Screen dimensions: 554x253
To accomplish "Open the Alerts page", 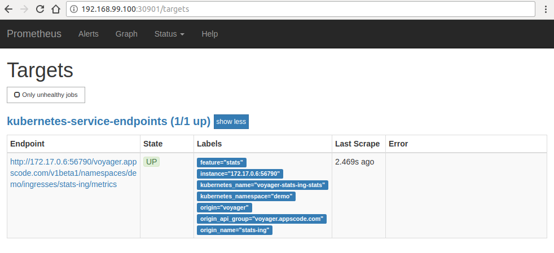I will (88, 34).
